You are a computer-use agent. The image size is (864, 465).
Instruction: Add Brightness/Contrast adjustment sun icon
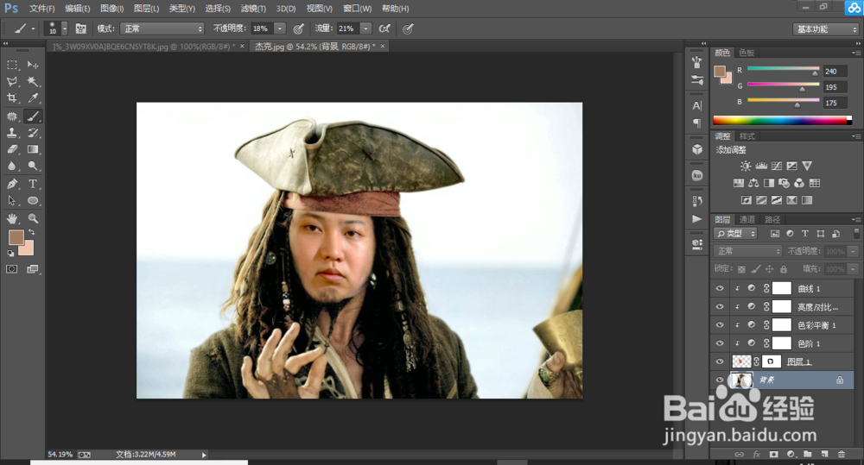point(746,166)
